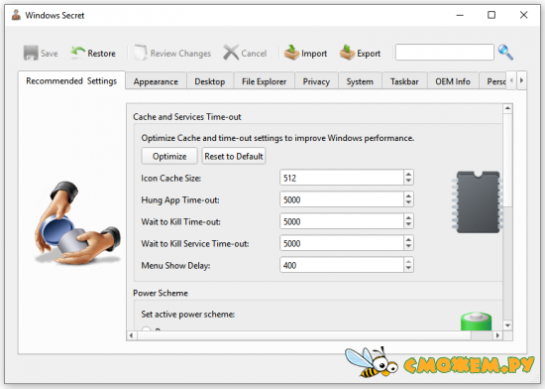Click the microchip image in Cache section

[x=478, y=201]
